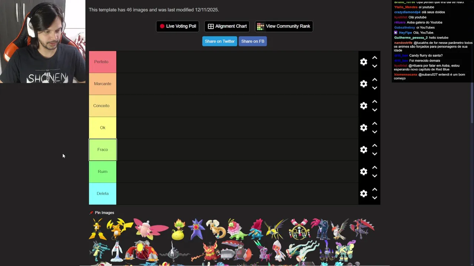This screenshot has width=474, height=266.
Task: Select the highlighted Fraco tier label
Action: click(x=103, y=150)
